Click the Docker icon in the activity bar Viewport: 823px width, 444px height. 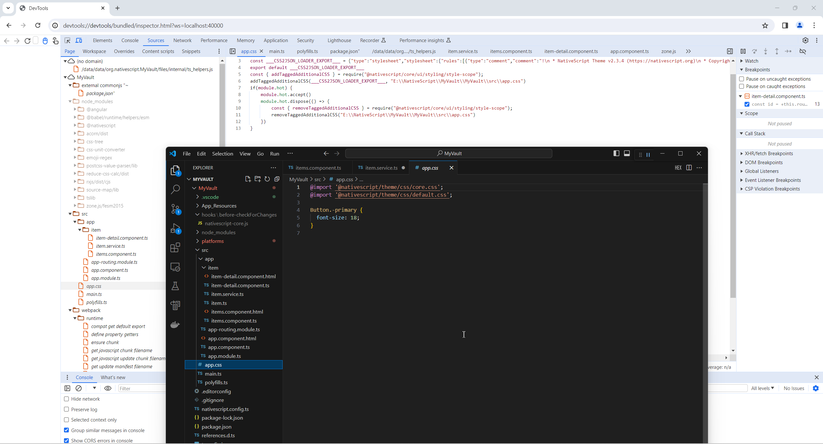[x=176, y=324]
